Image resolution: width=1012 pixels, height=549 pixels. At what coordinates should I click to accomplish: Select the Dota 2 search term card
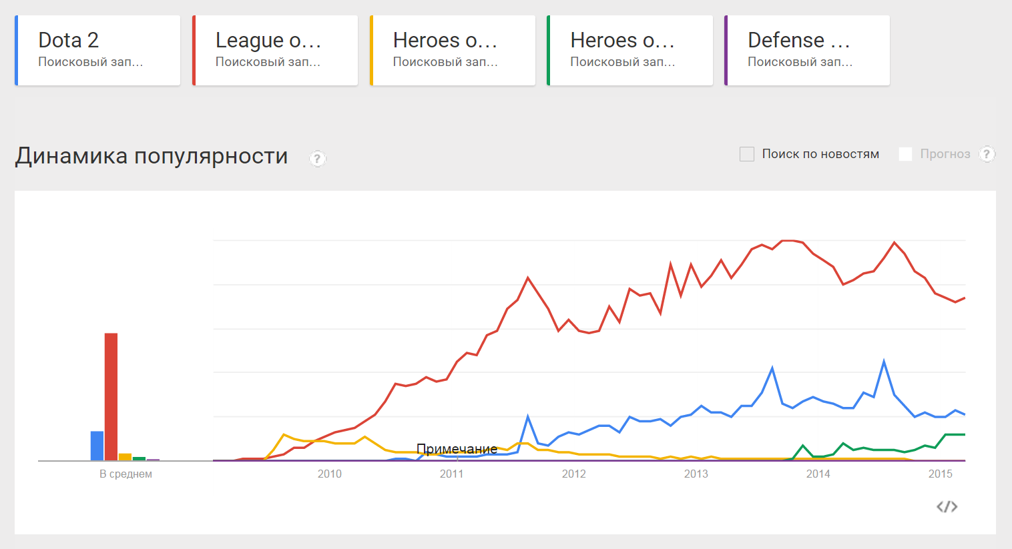pyautogui.click(x=97, y=51)
